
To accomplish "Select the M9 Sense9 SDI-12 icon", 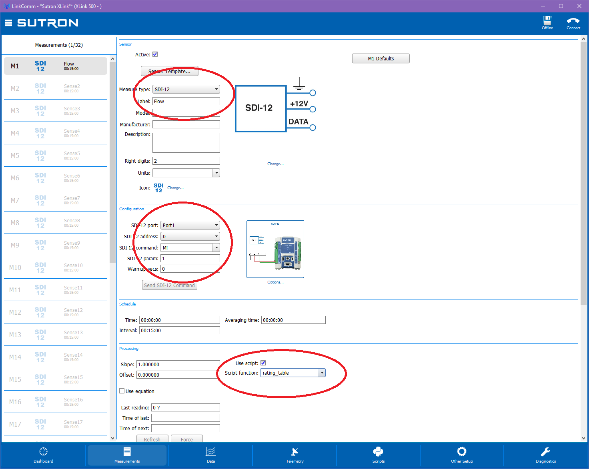I will (40, 245).
